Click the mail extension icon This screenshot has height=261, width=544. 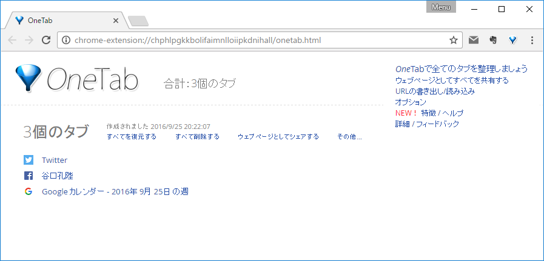pyautogui.click(x=474, y=41)
